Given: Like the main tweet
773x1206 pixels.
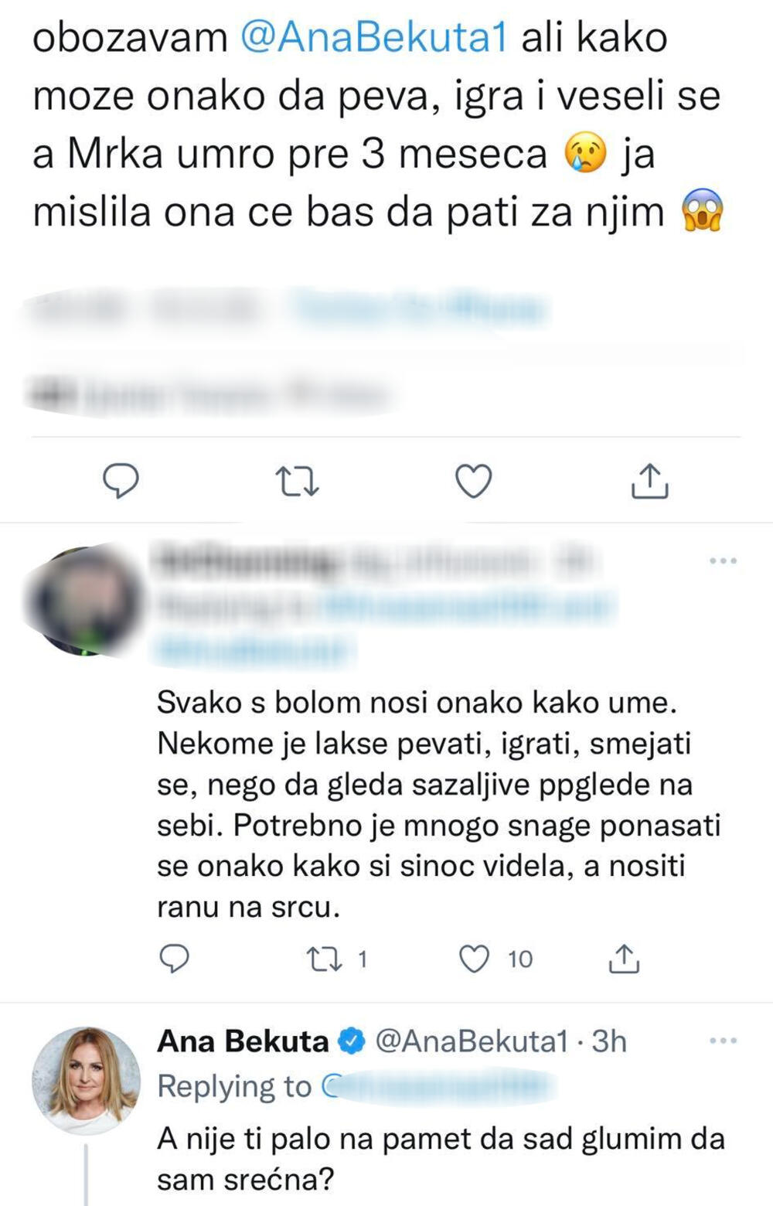Looking at the screenshot, I should click(473, 481).
